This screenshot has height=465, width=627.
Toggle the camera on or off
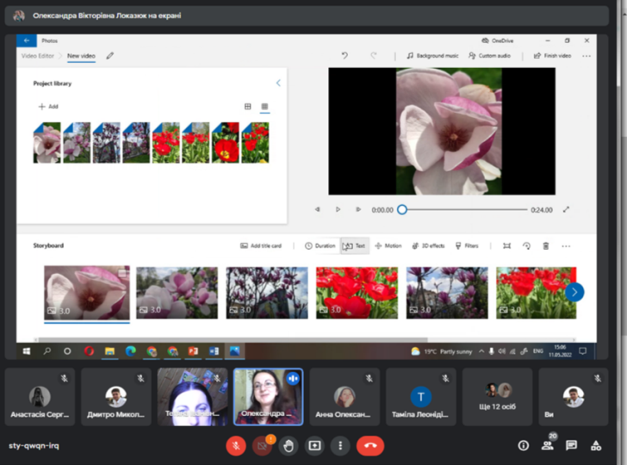point(262,445)
